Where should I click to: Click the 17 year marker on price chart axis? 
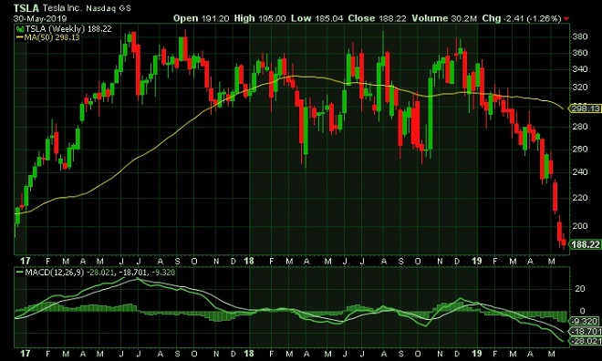(25, 261)
